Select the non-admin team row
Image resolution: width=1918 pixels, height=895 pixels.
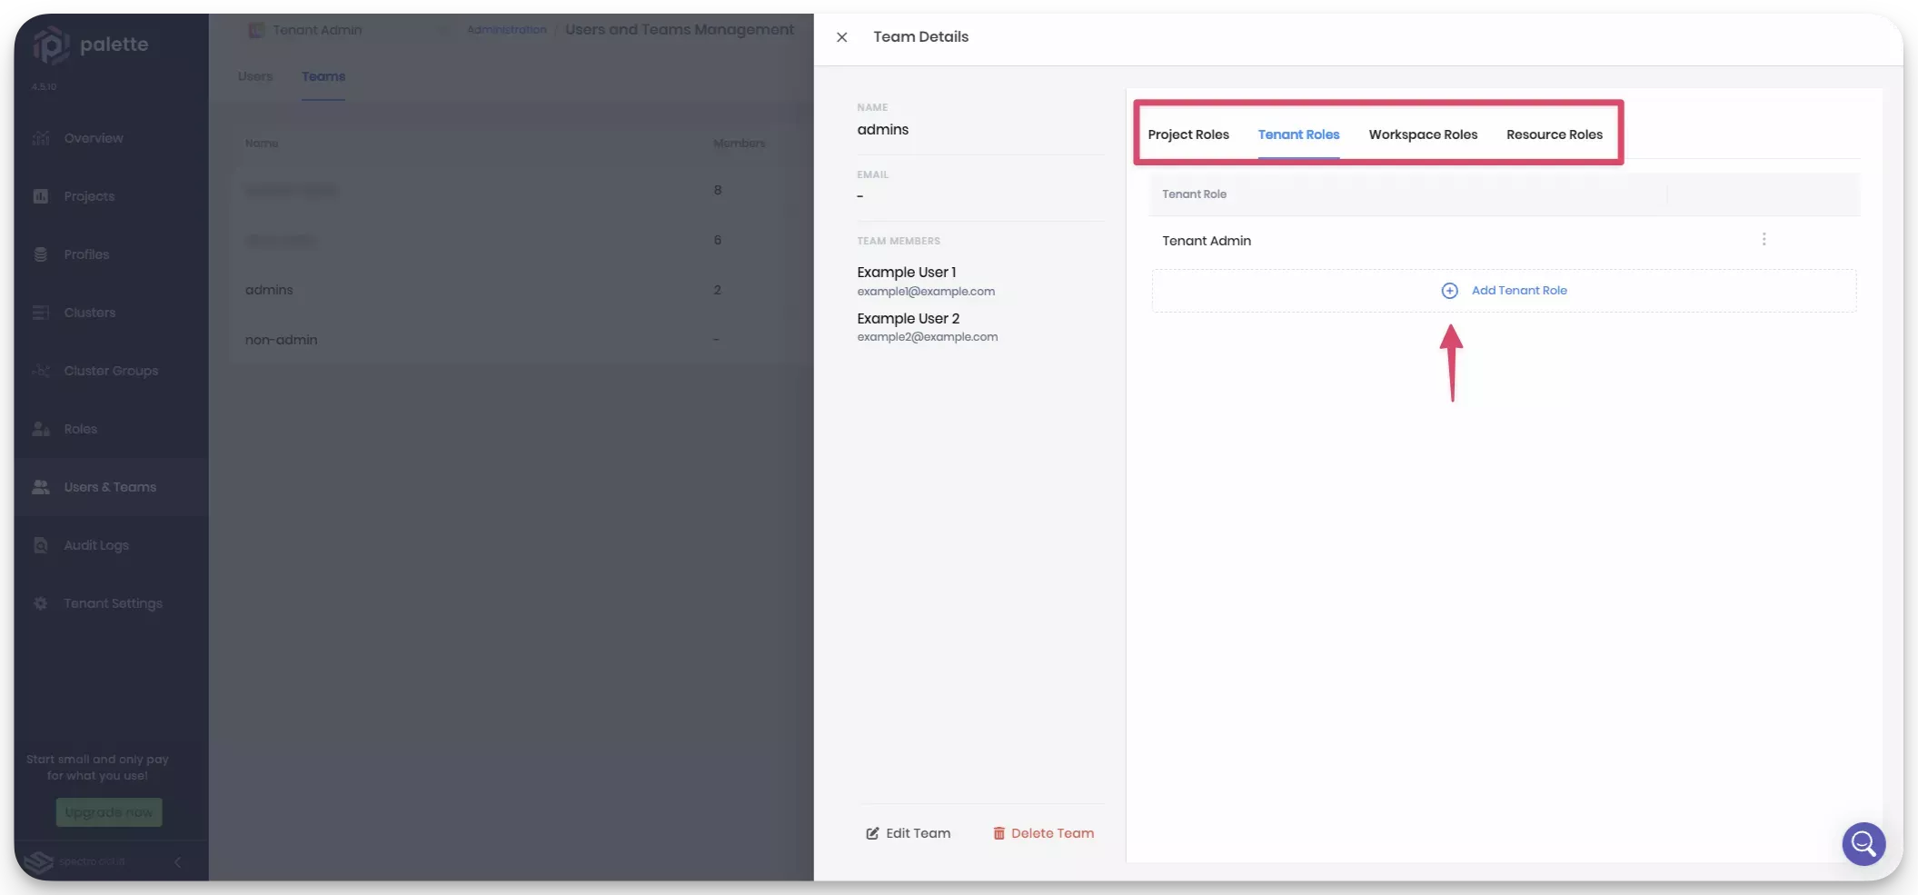click(282, 340)
